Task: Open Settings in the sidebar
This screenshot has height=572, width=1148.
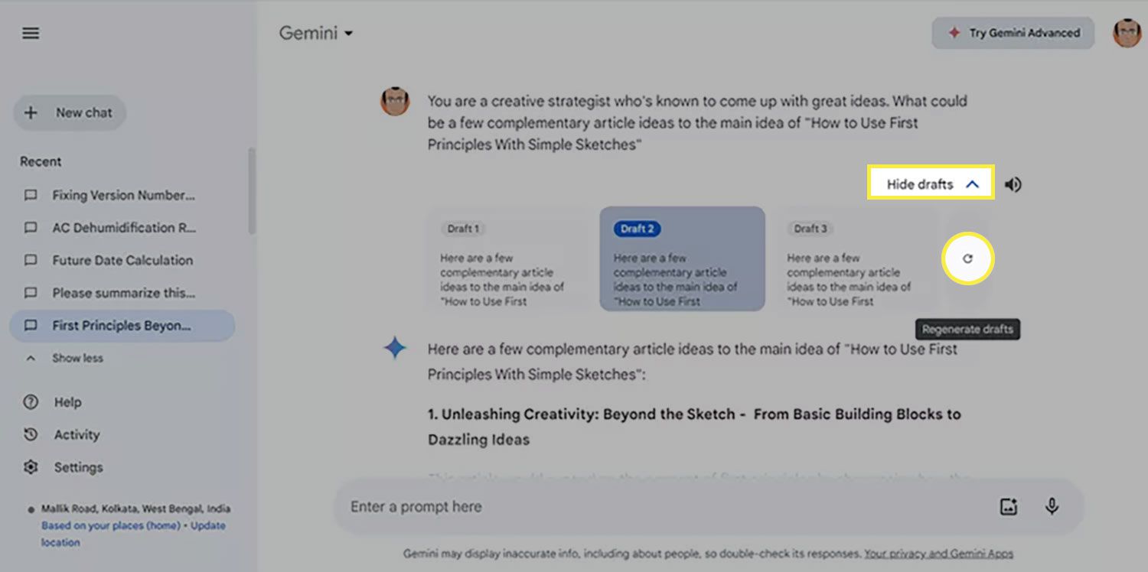Action: pos(78,467)
